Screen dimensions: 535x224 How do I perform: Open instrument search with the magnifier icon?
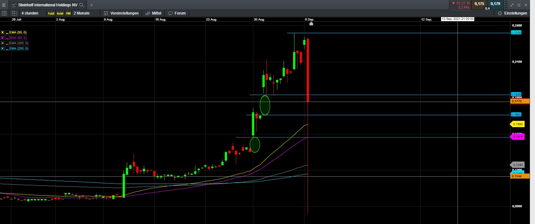[82, 5]
